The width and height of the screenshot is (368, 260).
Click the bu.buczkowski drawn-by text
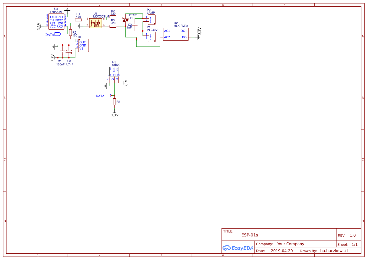click(x=334, y=251)
